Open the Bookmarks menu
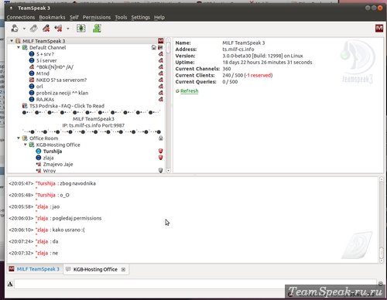387x300 pixels. pos(52,17)
